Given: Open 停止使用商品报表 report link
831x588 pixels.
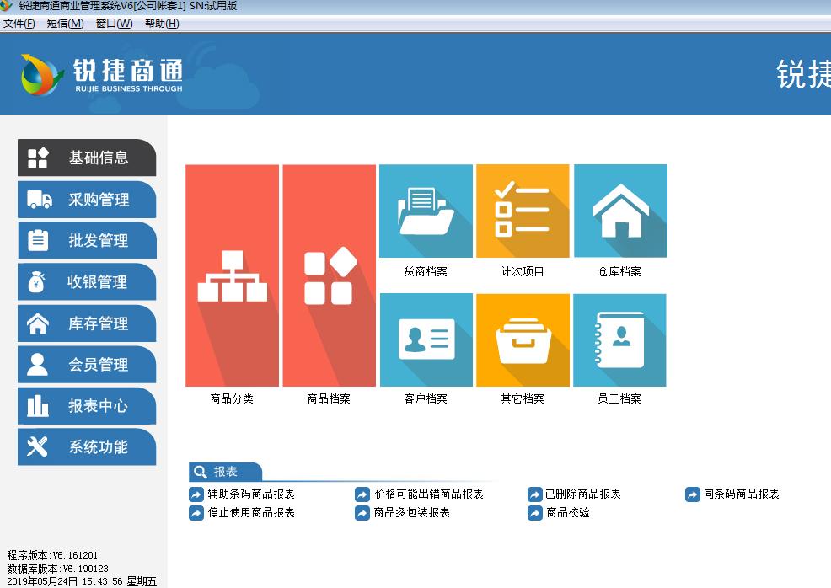Looking at the screenshot, I should [x=251, y=513].
